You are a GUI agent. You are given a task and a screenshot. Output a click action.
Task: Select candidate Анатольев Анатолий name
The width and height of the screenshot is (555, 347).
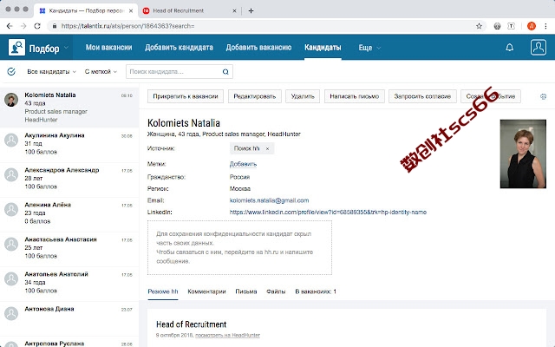click(56, 274)
